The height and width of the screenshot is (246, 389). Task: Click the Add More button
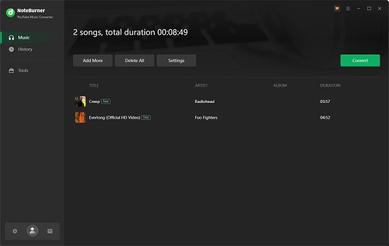(93, 61)
